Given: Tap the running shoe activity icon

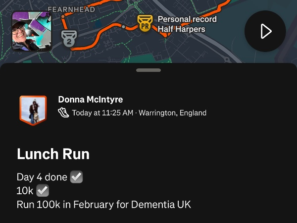Looking at the screenshot, I should pos(64,112).
